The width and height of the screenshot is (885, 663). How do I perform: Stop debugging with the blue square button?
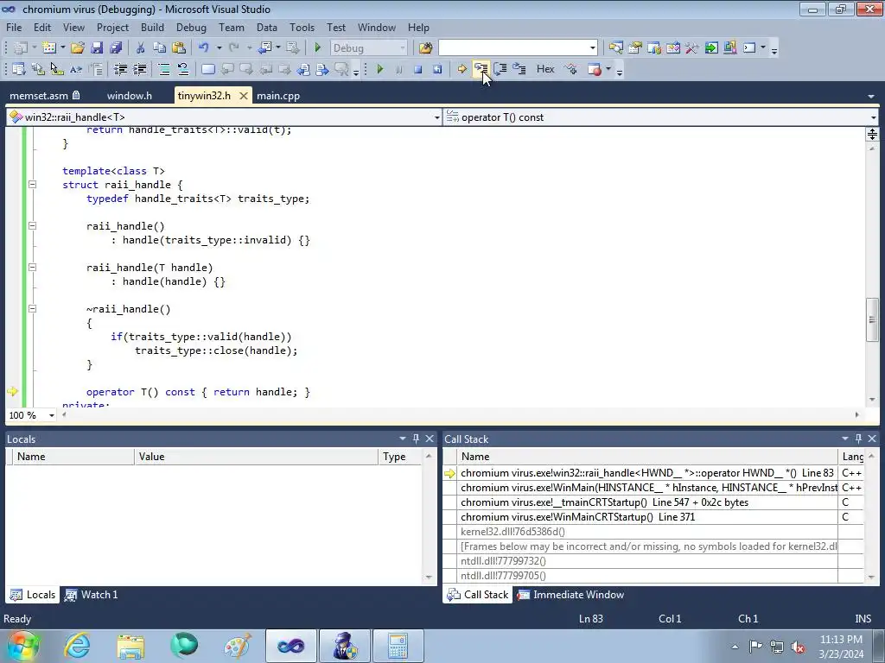417,69
